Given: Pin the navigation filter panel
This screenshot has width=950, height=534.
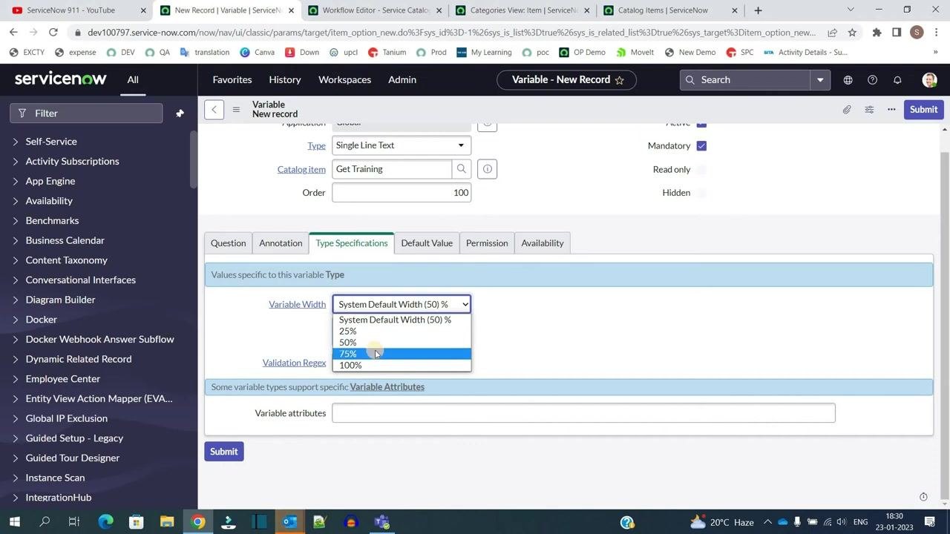Looking at the screenshot, I should coord(180,113).
